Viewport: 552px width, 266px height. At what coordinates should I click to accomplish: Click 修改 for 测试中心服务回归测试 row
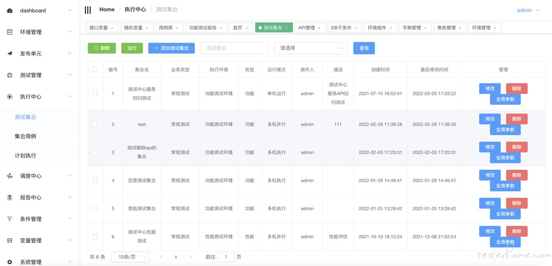click(490, 88)
